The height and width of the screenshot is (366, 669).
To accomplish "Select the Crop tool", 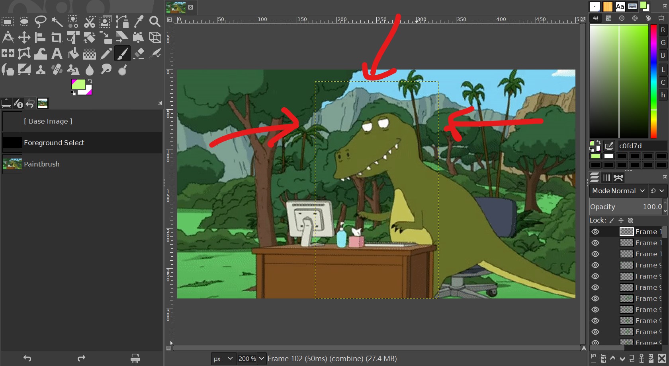I will tap(57, 38).
